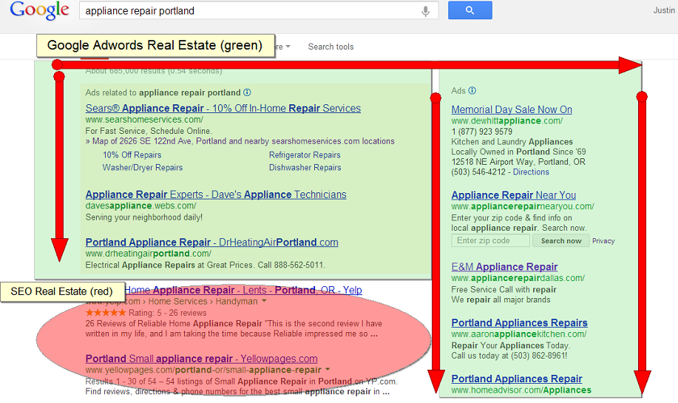Click the five-star rating of the Yelp result
Screen dimensions: 678x403
click(106, 312)
